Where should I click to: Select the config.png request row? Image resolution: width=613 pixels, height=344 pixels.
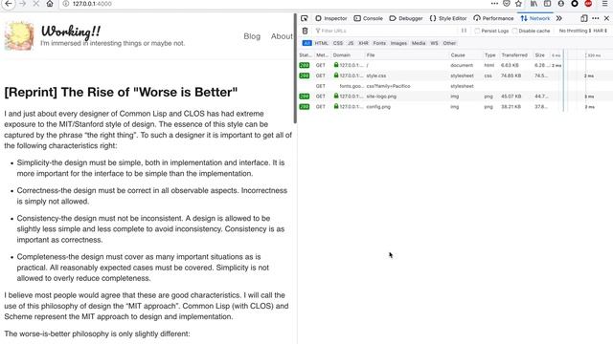455,107
